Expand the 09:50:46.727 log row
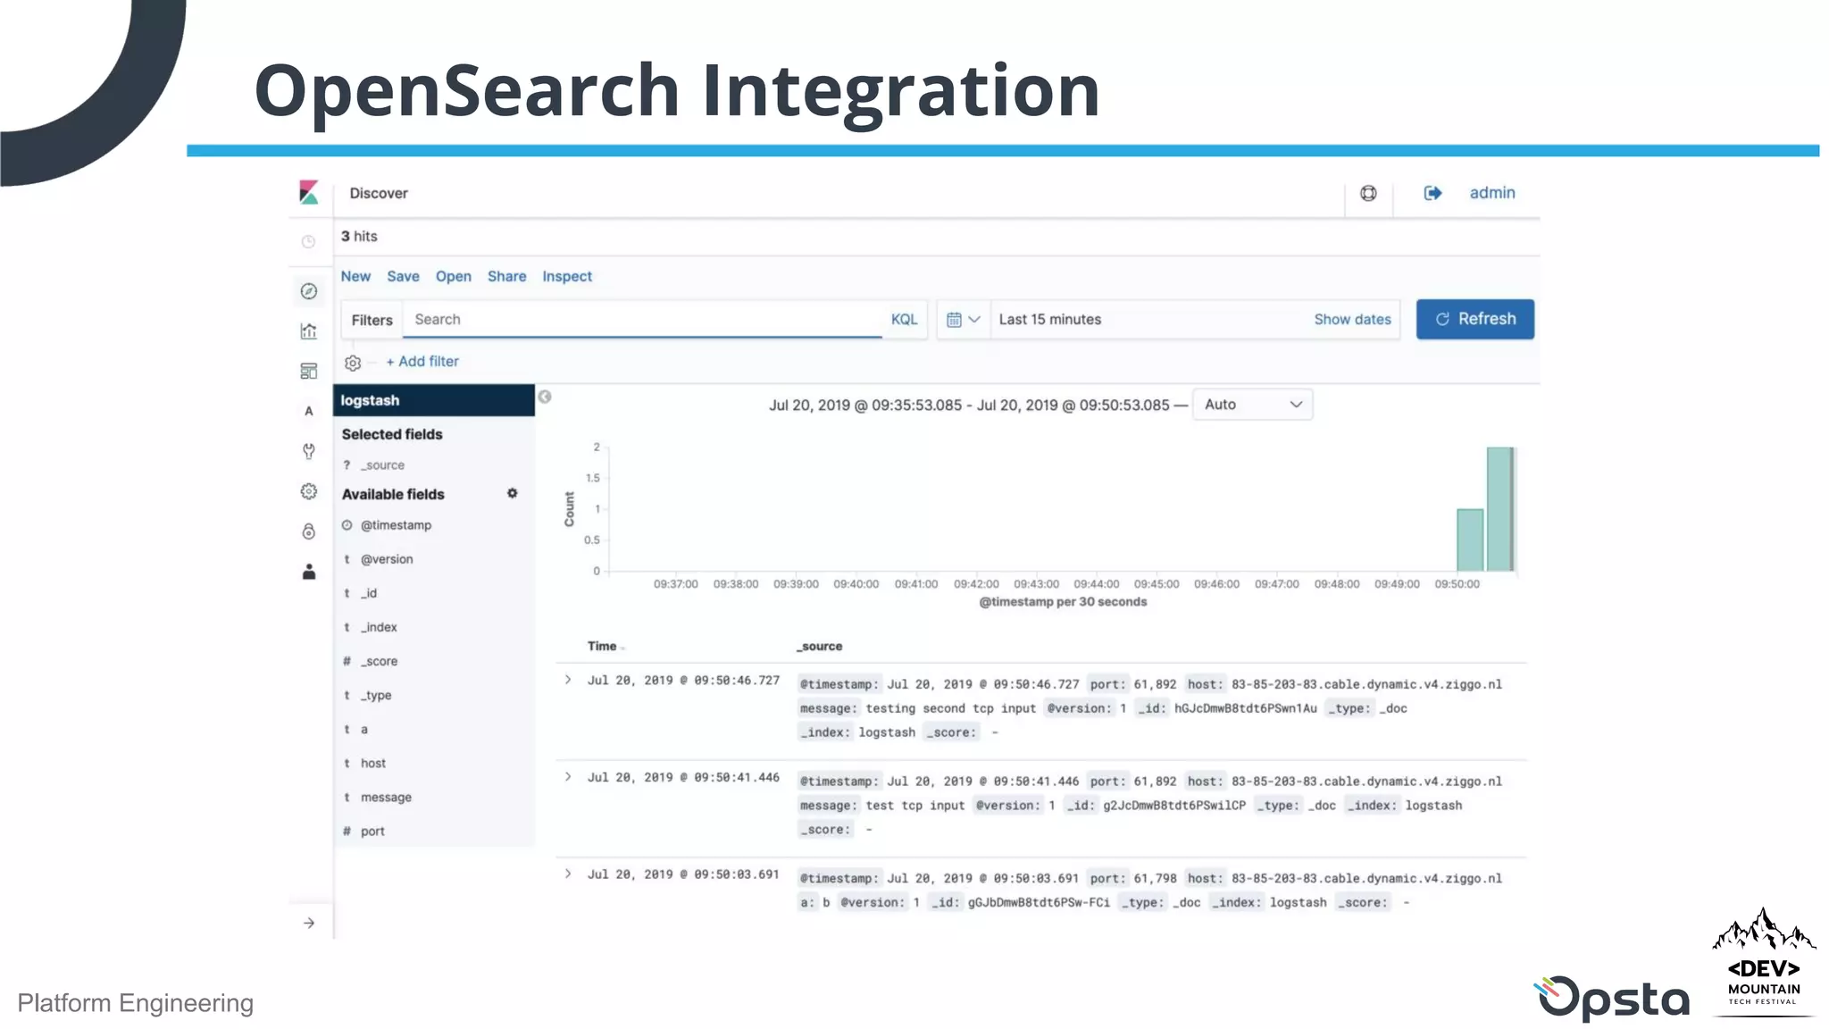Screen dimensions: 1829x1029 click(568, 680)
